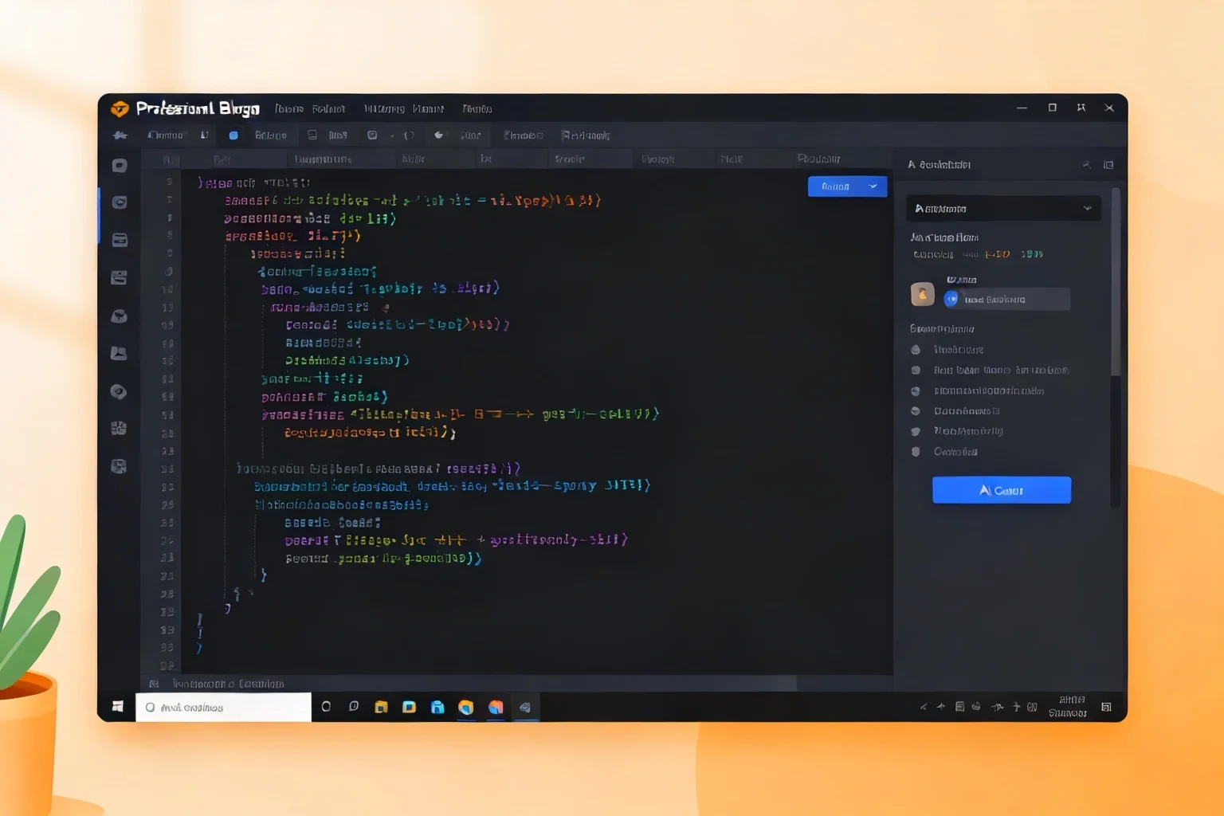Image resolution: width=1224 pixels, height=816 pixels.
Task: Click the blue square icon in the toolbar
Action: click(x=233, y=135)
